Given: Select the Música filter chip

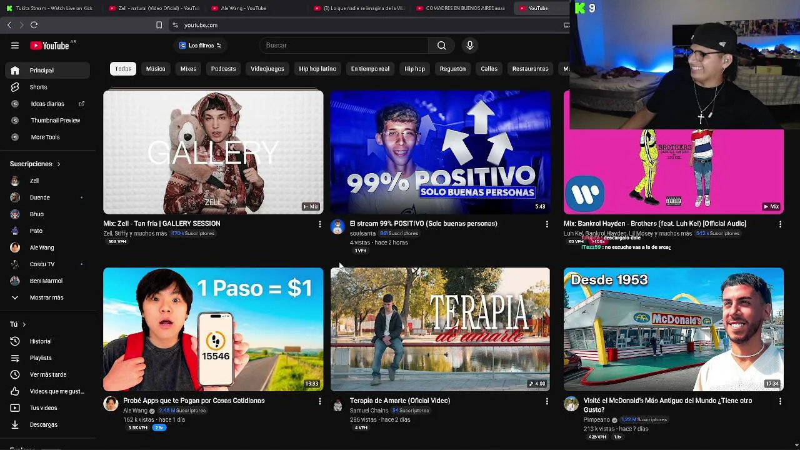Looking at the screenshot, I should [x=156, y=69].
